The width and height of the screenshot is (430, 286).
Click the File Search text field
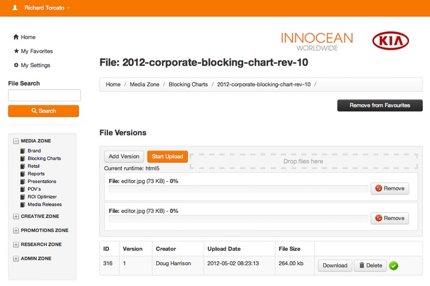pyautogui.click(x=44, y=95)
